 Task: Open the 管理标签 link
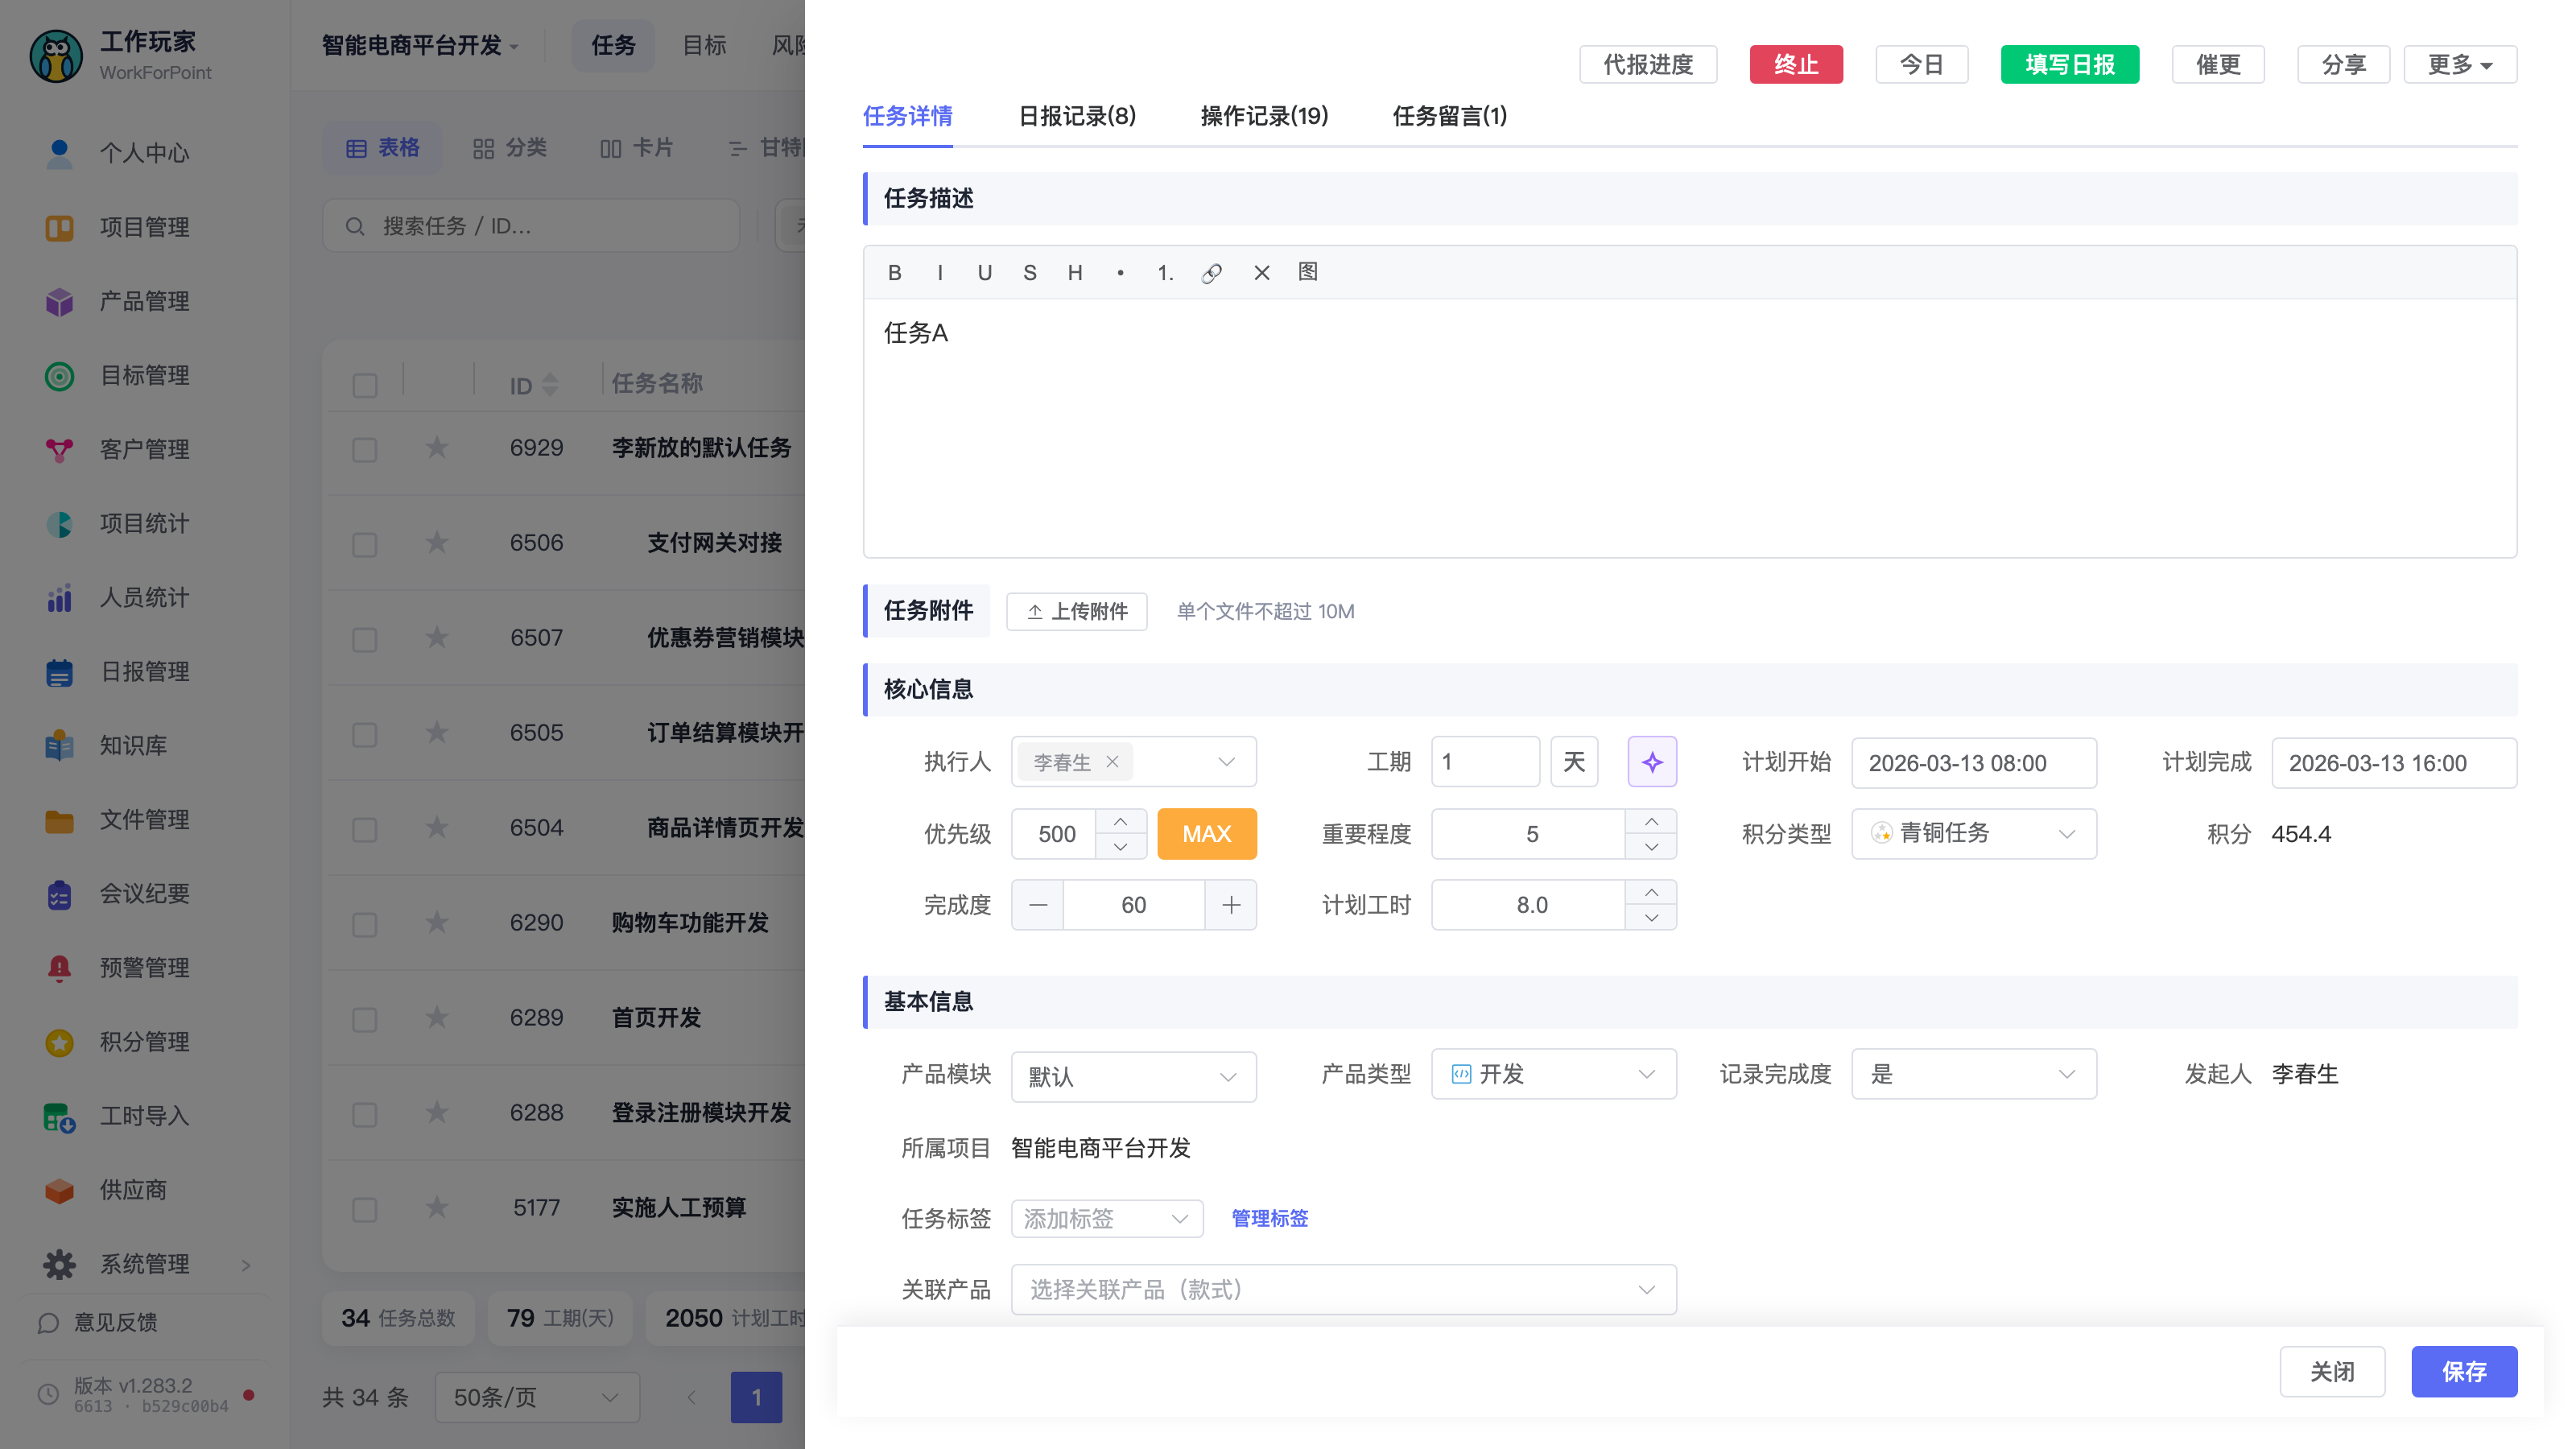click(x=1269, y=1218)
